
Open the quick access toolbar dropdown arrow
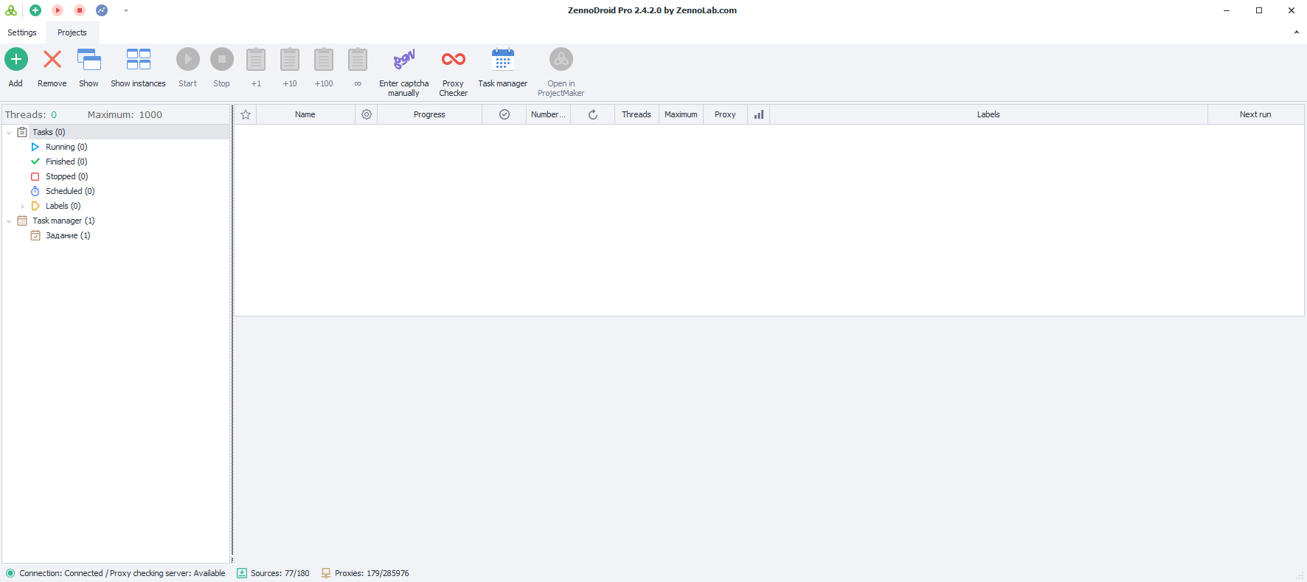pos(126,10)
